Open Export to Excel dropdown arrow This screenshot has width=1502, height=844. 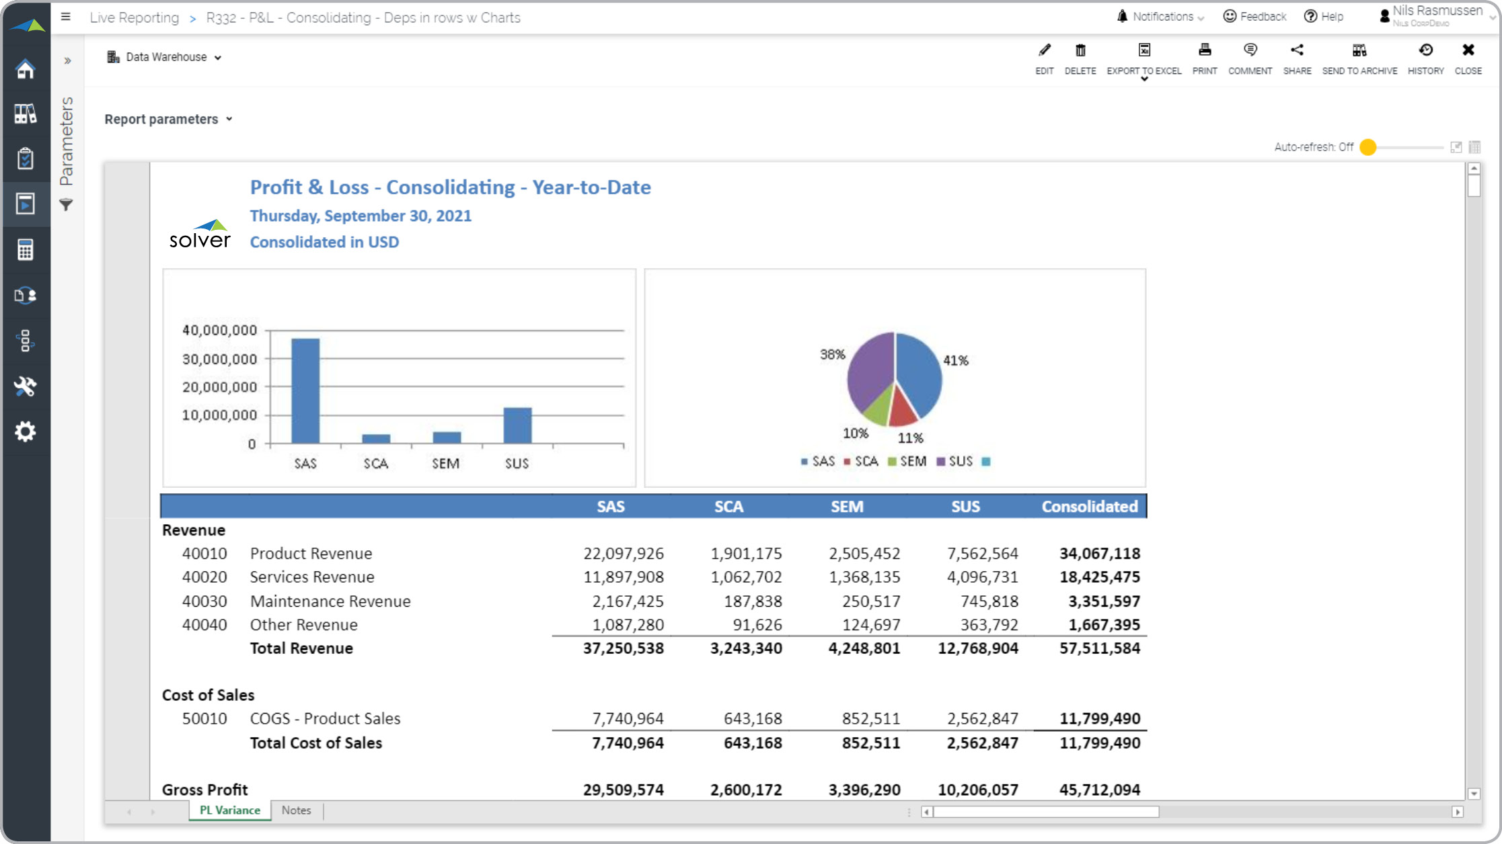click(x=1144, y=79)
